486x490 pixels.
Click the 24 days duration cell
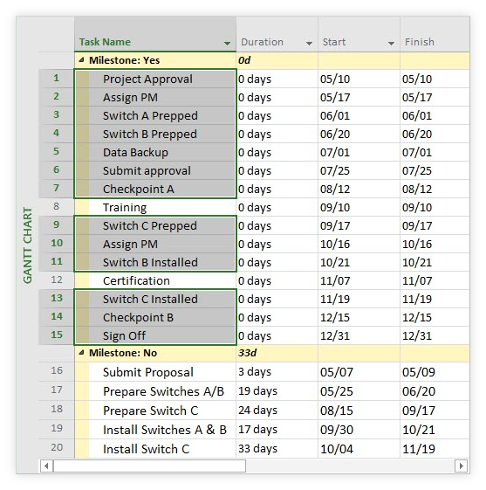pos(277,411)
